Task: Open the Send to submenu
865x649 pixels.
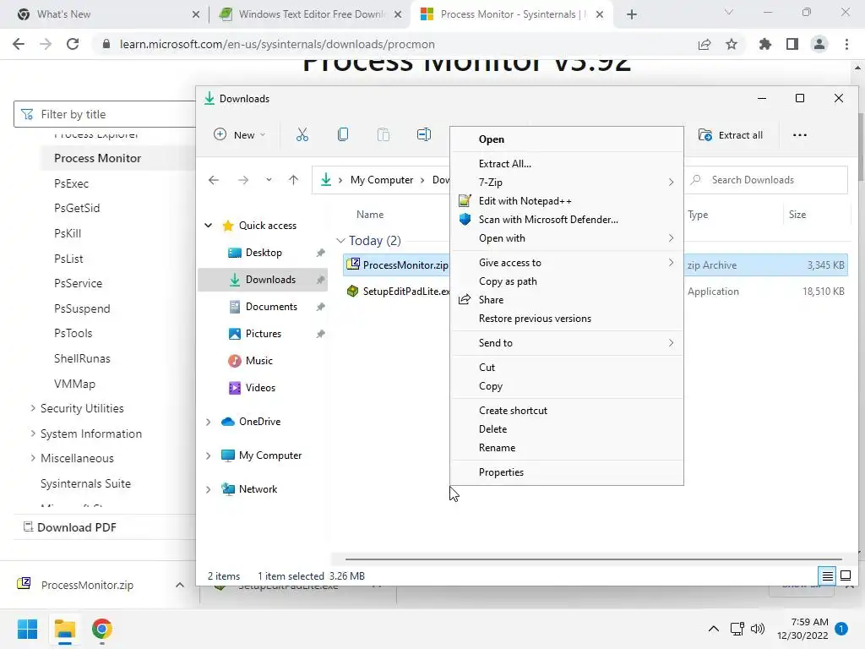Action: pos(567,343)
